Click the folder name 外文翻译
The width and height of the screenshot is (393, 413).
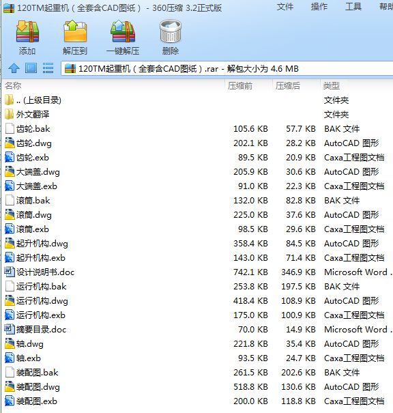point(33,115)
